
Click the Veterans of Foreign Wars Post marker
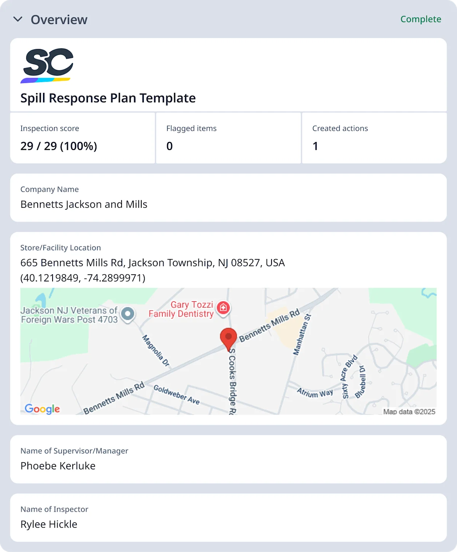click(x=128, y=314)
